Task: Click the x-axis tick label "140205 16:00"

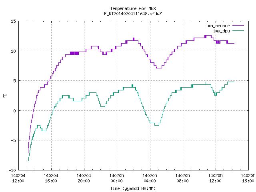Action: [248, 178]
